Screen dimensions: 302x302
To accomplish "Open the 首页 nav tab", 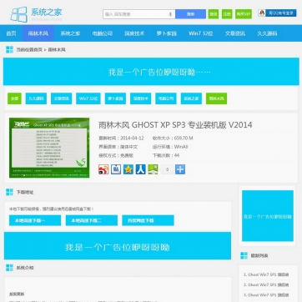I will coord(11,33).
